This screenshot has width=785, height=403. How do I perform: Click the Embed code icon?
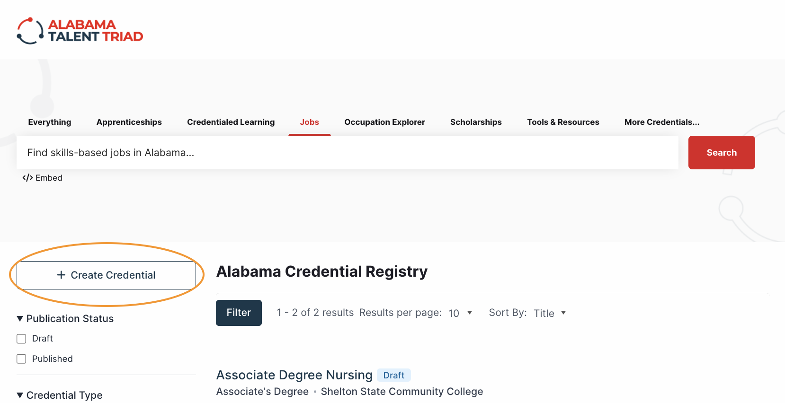point(27,178)
